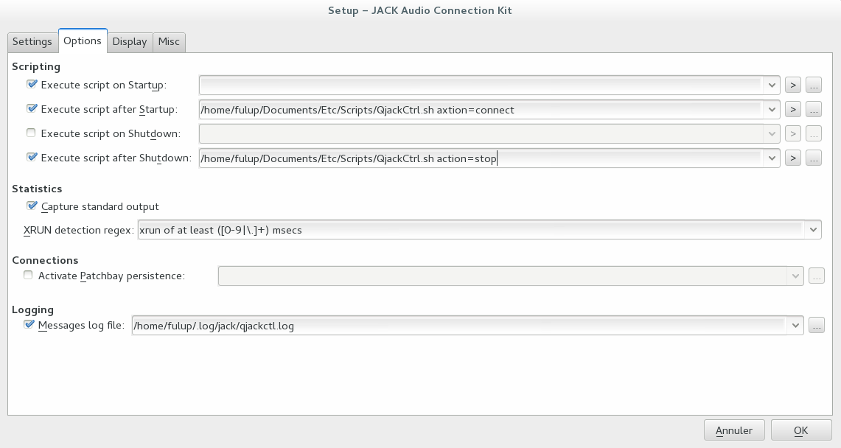This screenshot has width=841, height=448.
Task: Click the ">" button for script after Shutdown
Action: (x=792, y=158)
